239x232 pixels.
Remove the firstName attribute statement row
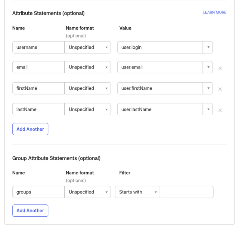pos(220,89)
